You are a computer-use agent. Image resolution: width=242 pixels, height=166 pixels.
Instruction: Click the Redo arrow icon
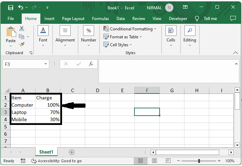click(34, 7)
